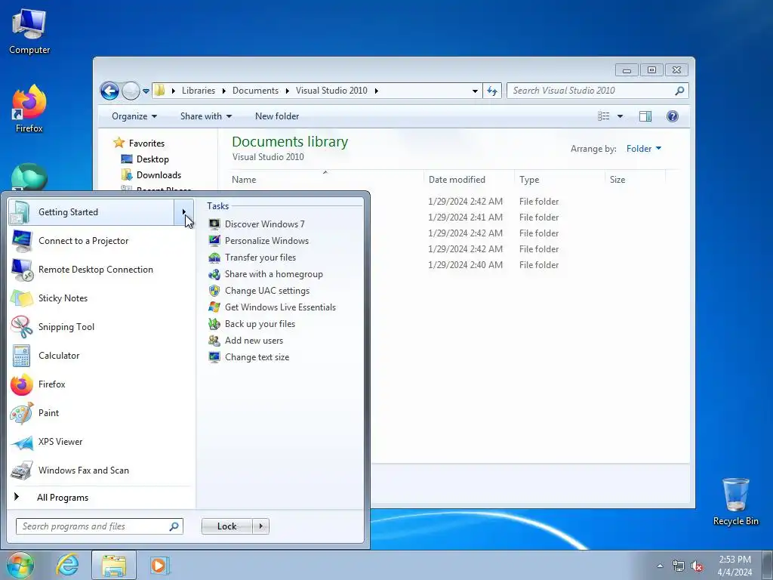This screenshot has height=580, width=773.
Task: Expand All Programs
Action: pyautogui.click(x=62, y=498)
